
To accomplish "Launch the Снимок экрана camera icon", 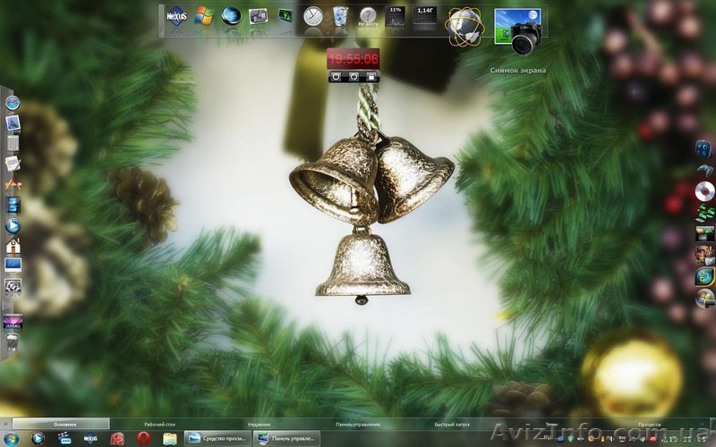I will point(518,31).
